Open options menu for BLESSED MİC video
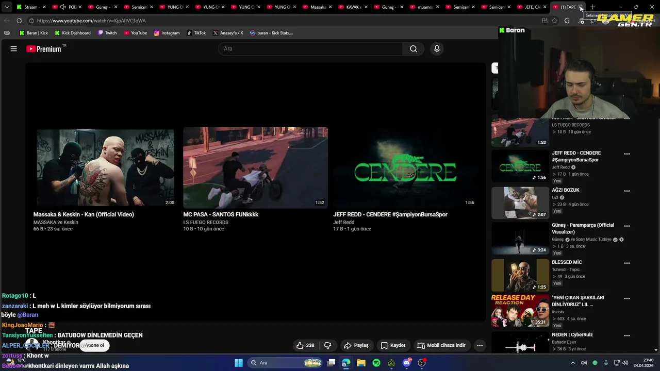The width and height of the screenshot is (660, 371). point(627,263)
